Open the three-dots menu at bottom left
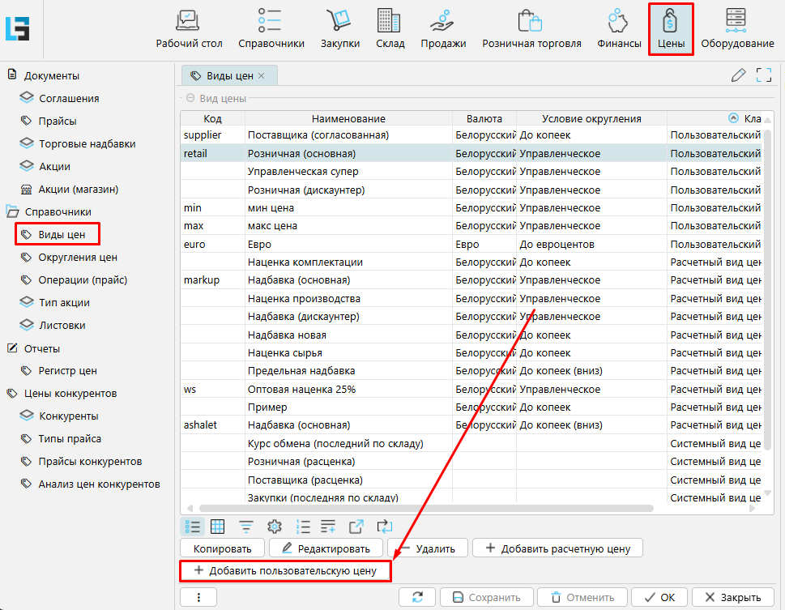 pyautogui.click(x=198, y=597)
